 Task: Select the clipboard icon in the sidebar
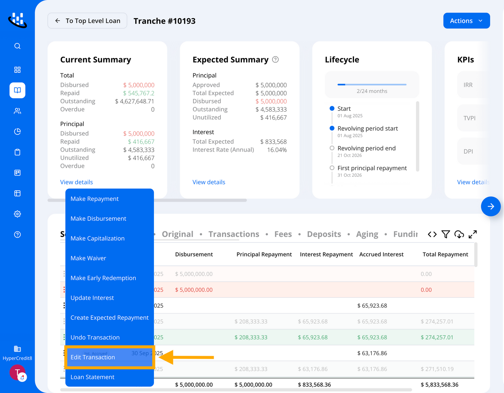(x=17, y=152)
